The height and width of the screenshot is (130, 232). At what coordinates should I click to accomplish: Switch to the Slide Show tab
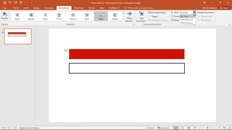(79, 8)
